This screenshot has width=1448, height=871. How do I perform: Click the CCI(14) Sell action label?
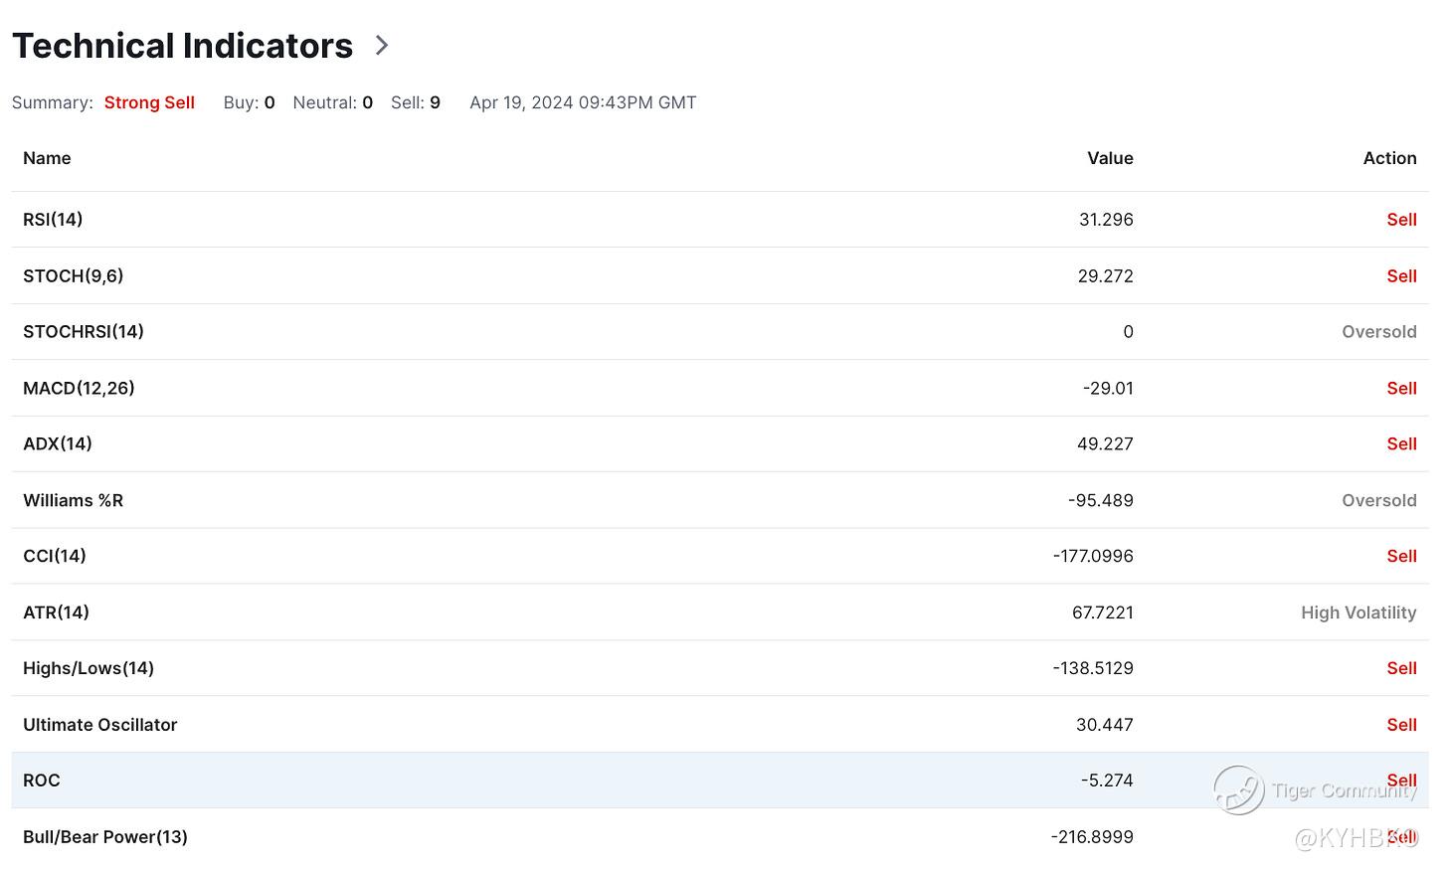[x=1401, y=557]
